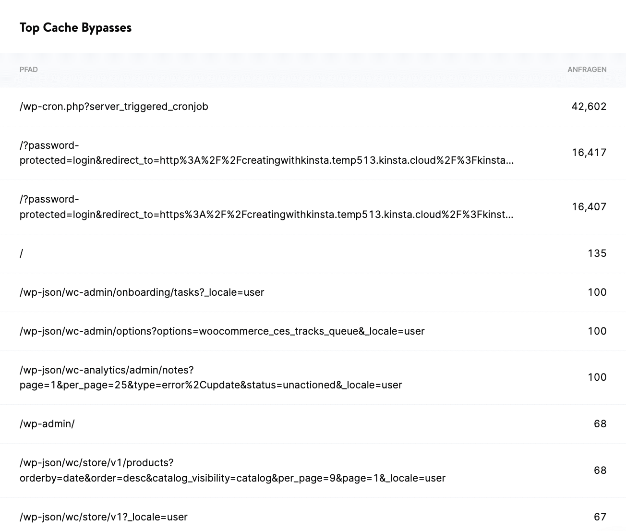The height and width of the screenshot is (531, 626).
Task: Click the 135 request count
Action: click(x=597, y=253)
